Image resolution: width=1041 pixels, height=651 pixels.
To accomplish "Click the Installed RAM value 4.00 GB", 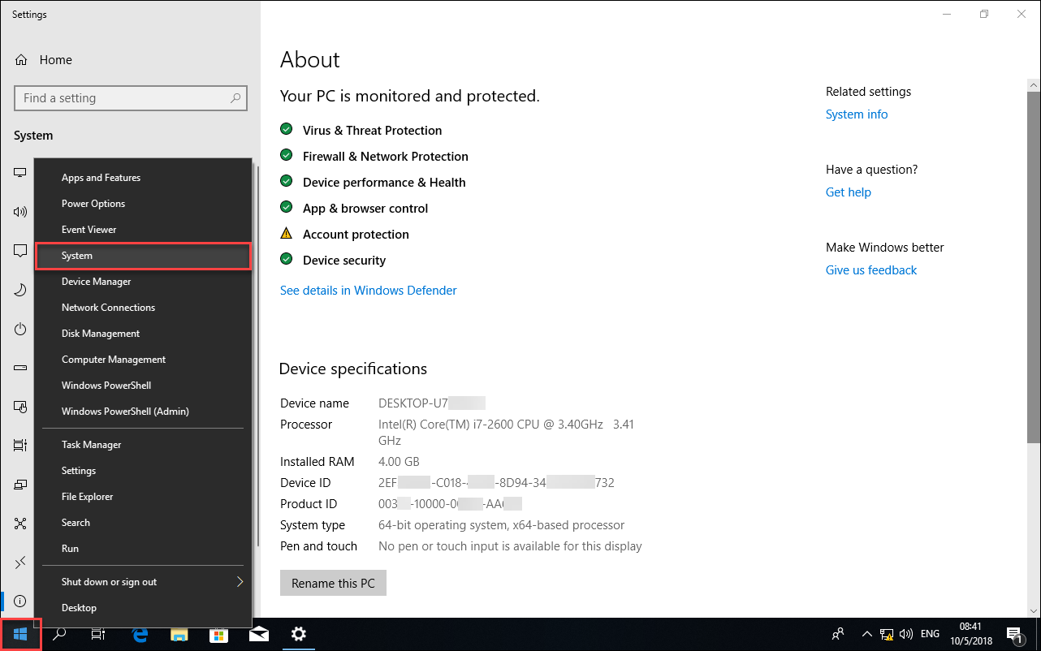I will click(399, 462).
